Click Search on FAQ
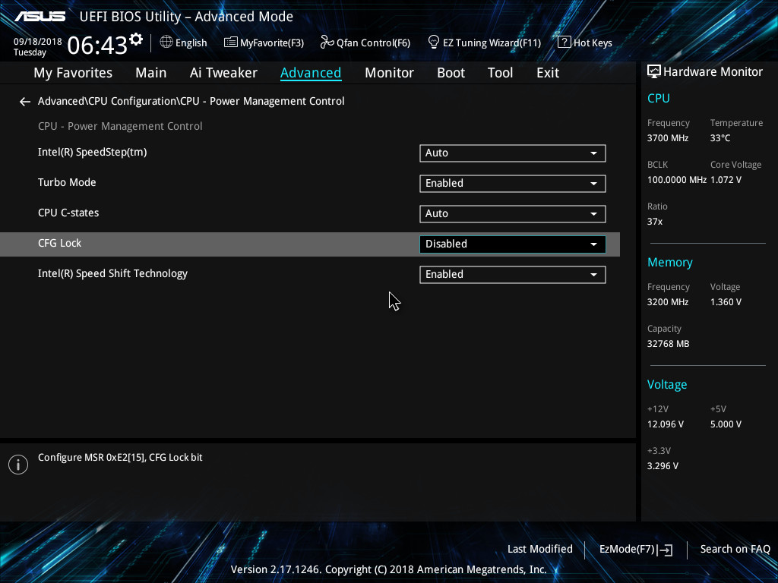 point(735,550)
